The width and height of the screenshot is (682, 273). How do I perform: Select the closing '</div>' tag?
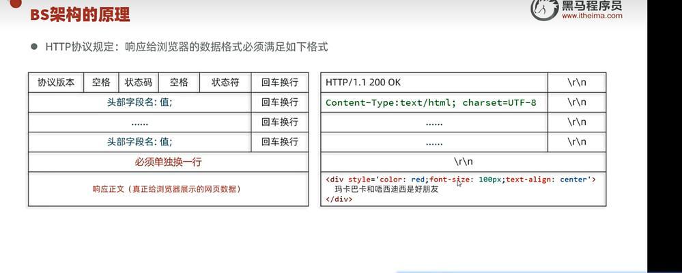[x=339, y=199]
